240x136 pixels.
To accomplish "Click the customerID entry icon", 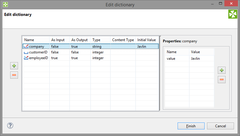I will pyautogui.click(x=26, y=52).
